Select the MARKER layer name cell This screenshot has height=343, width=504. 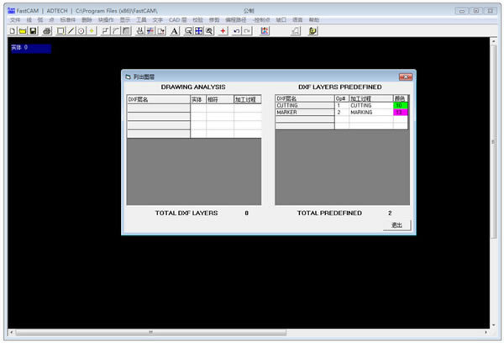point(304,112)
